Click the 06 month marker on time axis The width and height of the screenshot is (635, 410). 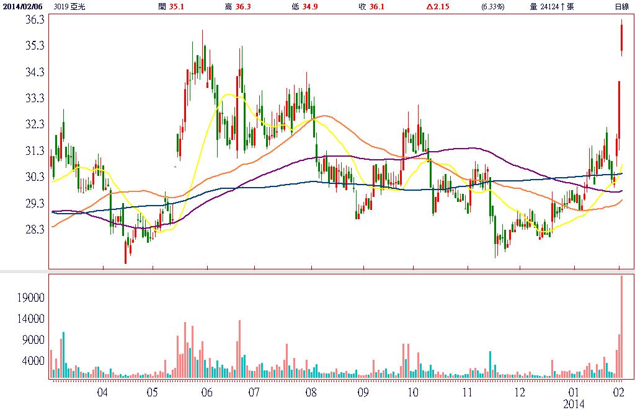(x=206, y=393)
